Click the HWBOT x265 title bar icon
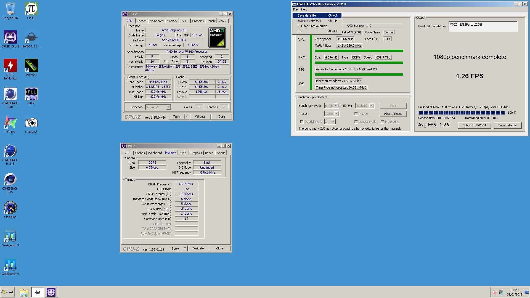Viewport: 530px width, 298px height. click(x=294, y=4)
